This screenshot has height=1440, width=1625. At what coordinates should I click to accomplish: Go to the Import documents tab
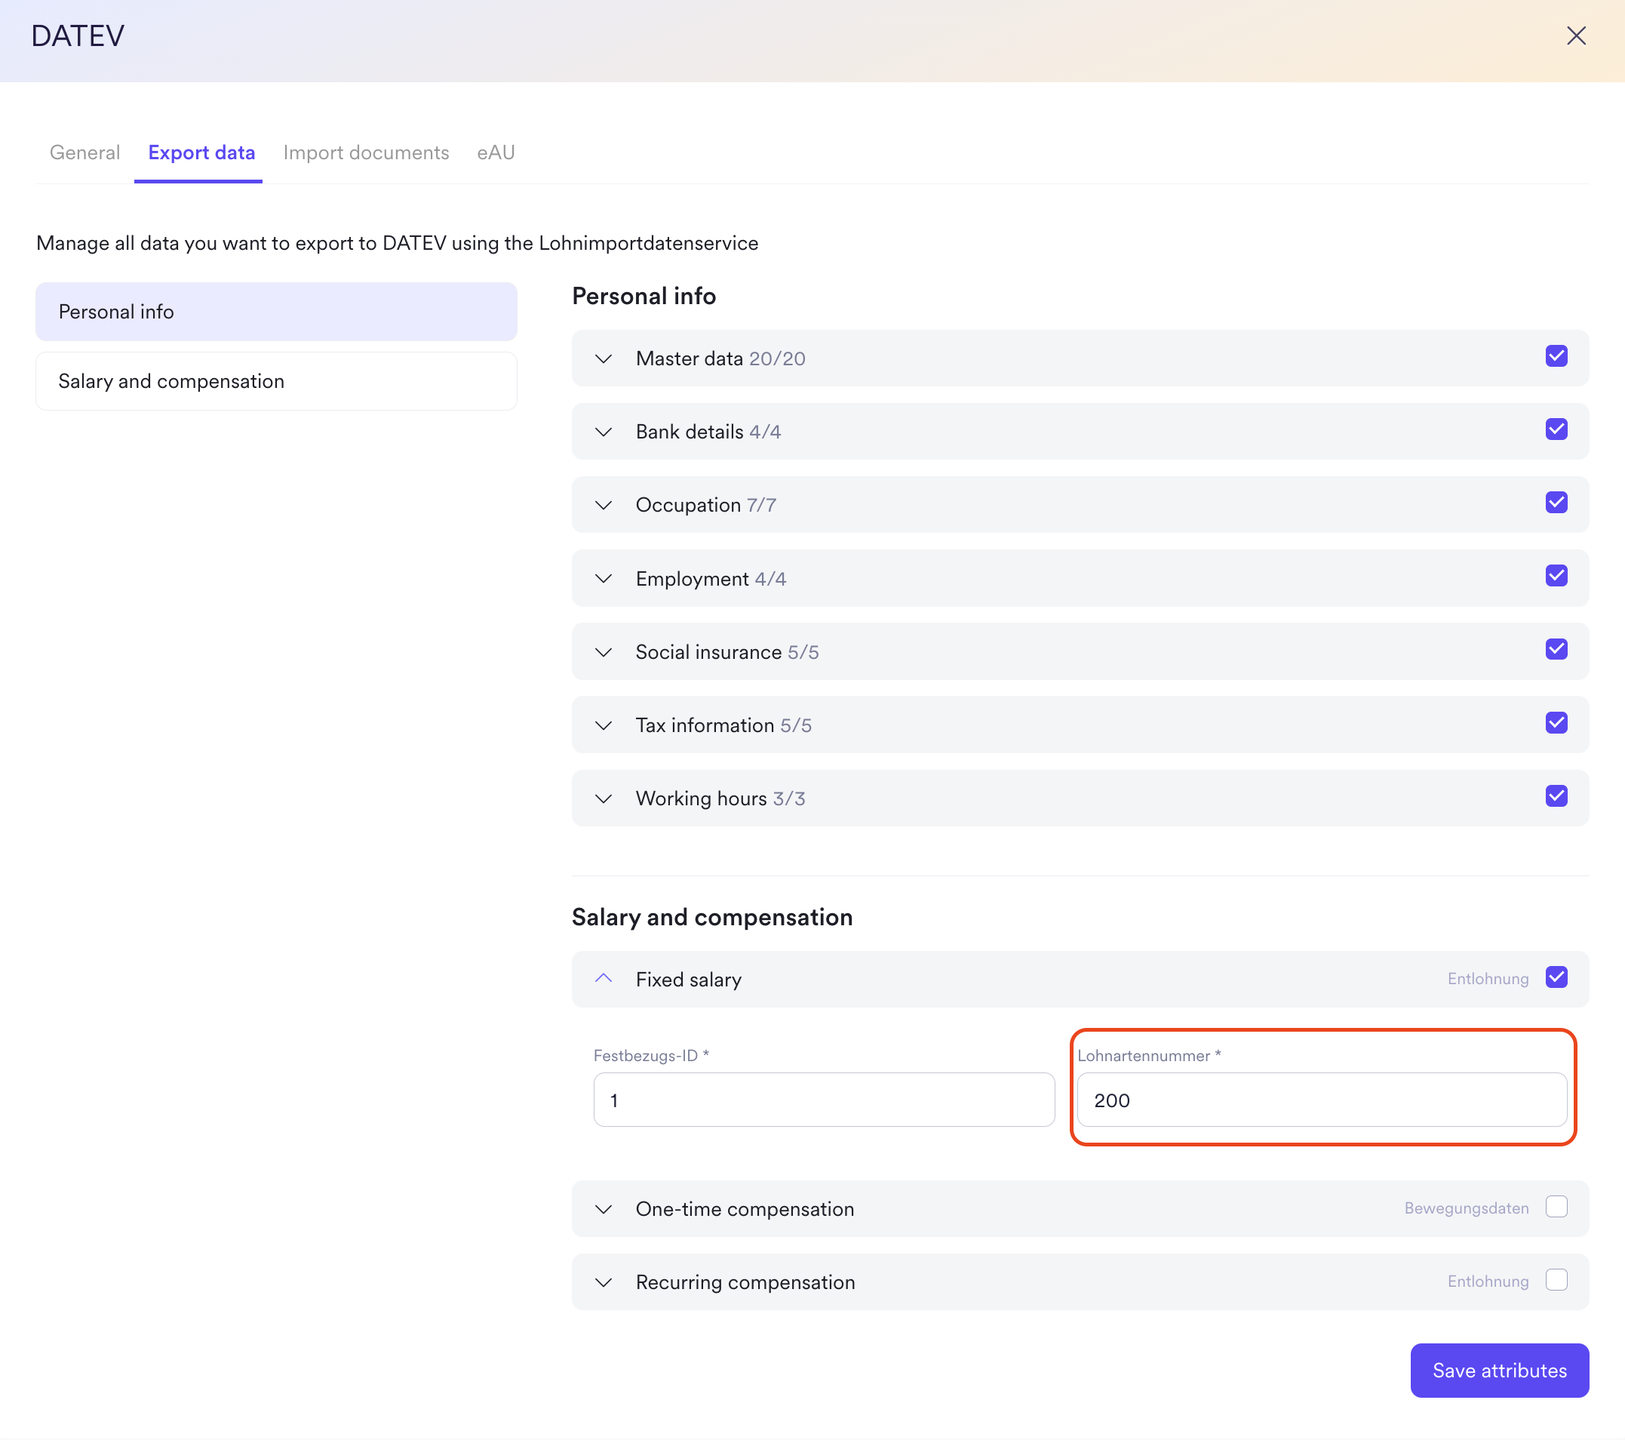click(366, 152)
